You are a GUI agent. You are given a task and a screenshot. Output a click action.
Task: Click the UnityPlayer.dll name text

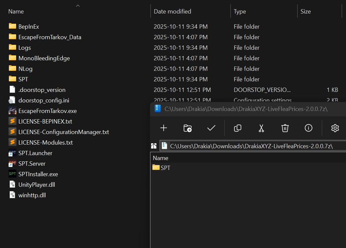(37, 185)
